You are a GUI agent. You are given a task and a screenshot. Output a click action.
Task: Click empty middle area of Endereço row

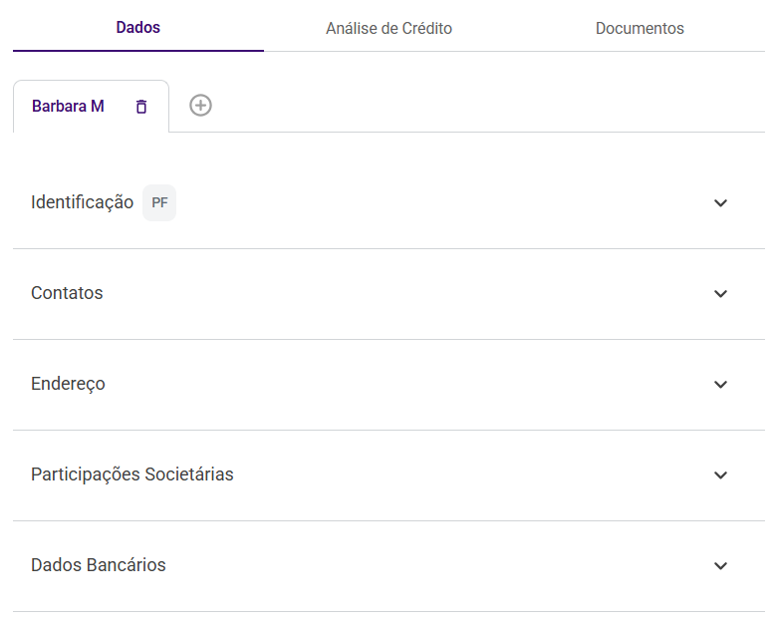(398, 384)
